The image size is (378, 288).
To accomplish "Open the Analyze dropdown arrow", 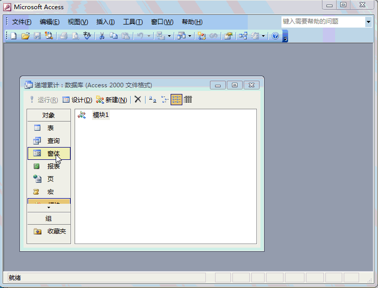I will (x=190, y=36).
